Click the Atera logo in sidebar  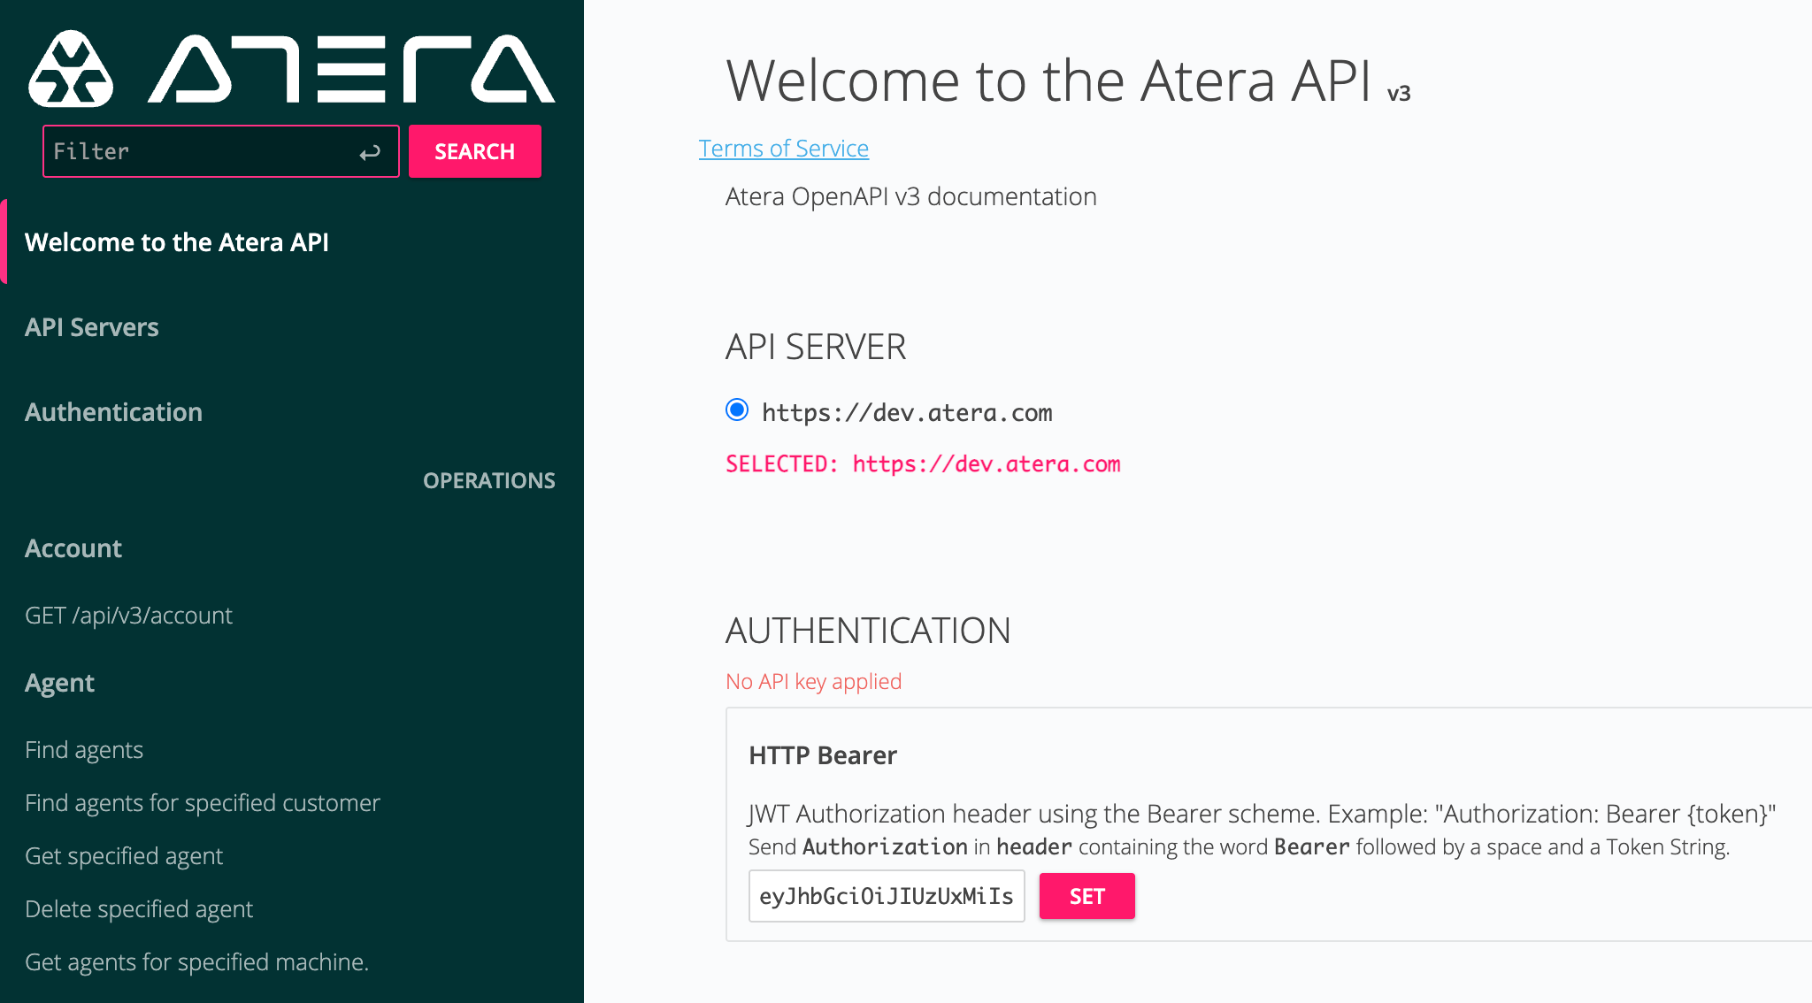(292, 69)
